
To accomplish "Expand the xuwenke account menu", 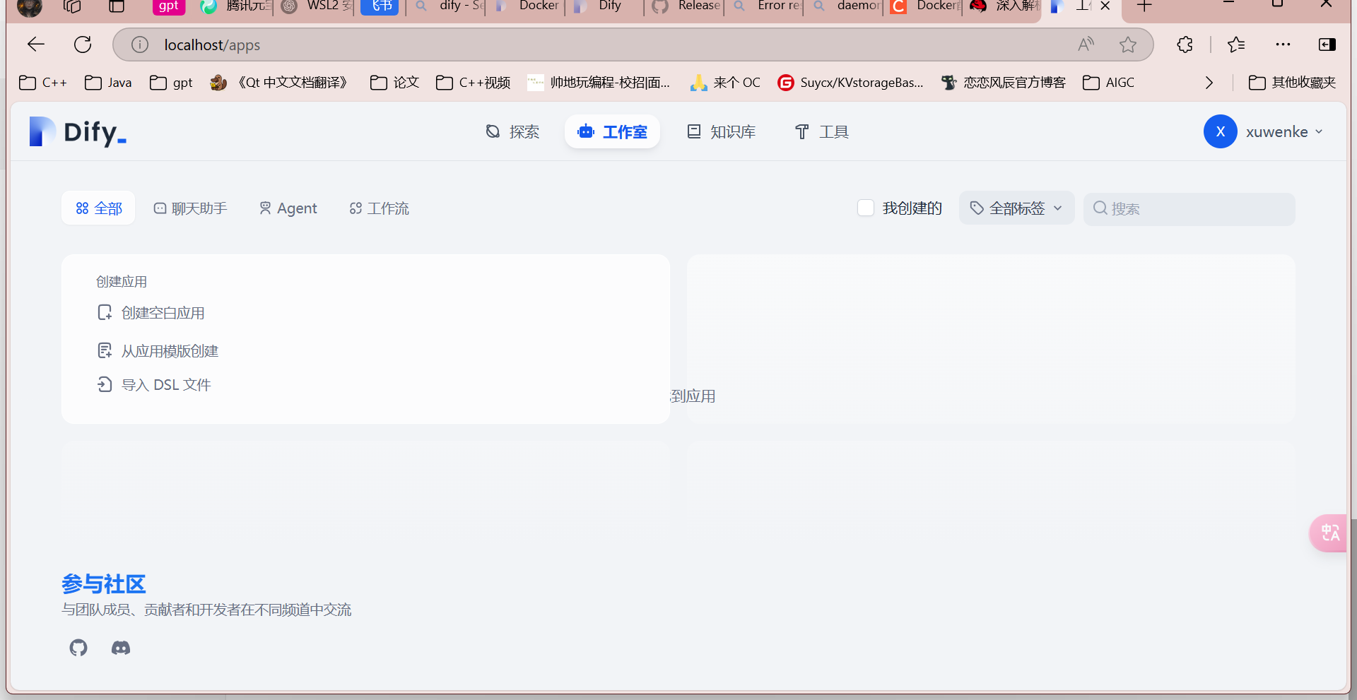I will (1284, 132).
